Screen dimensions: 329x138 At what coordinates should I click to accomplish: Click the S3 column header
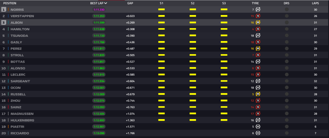click(x=224, y=3)
